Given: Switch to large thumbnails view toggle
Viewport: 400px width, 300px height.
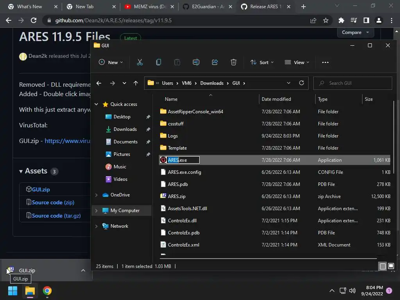Looking at the screenshot, I should click(x=391, y=266).
